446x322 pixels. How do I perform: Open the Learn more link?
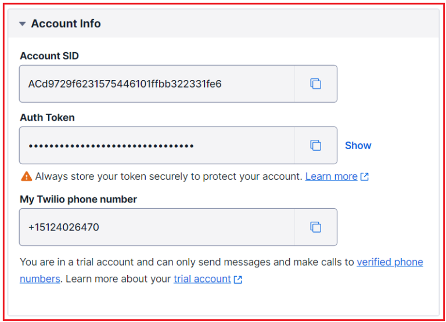pos(331,176)
